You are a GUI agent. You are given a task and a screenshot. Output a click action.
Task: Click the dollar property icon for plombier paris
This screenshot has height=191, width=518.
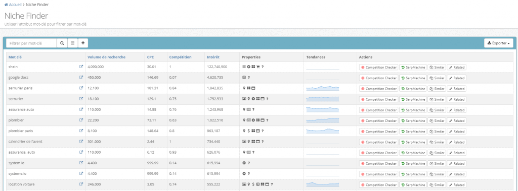click(x=248, y=131)
